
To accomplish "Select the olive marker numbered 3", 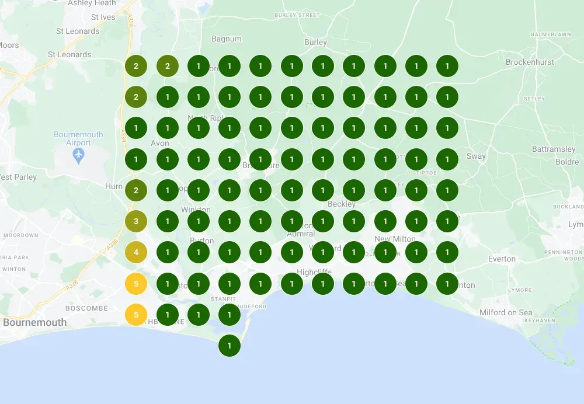I will coord(136,221).
